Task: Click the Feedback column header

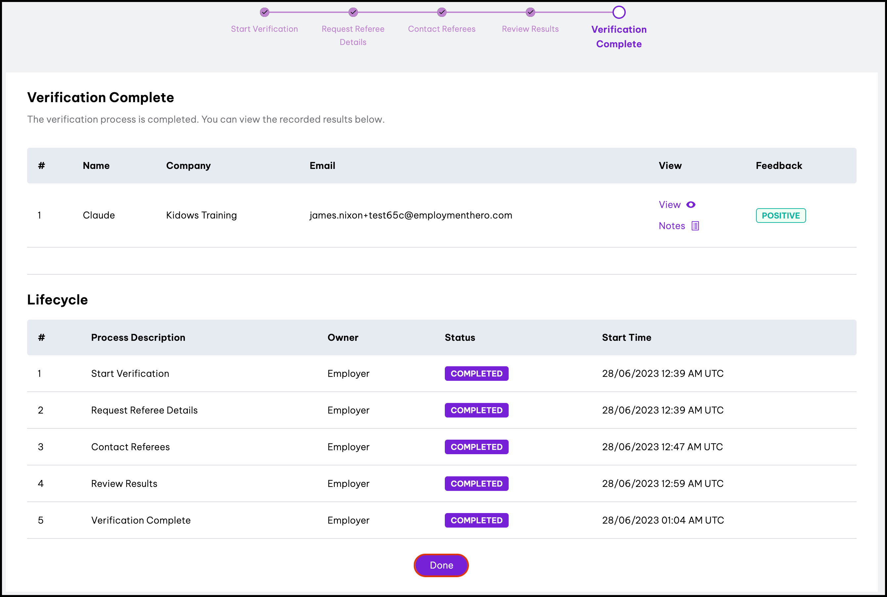Action: pyautogui.click(x=779, y=166)
